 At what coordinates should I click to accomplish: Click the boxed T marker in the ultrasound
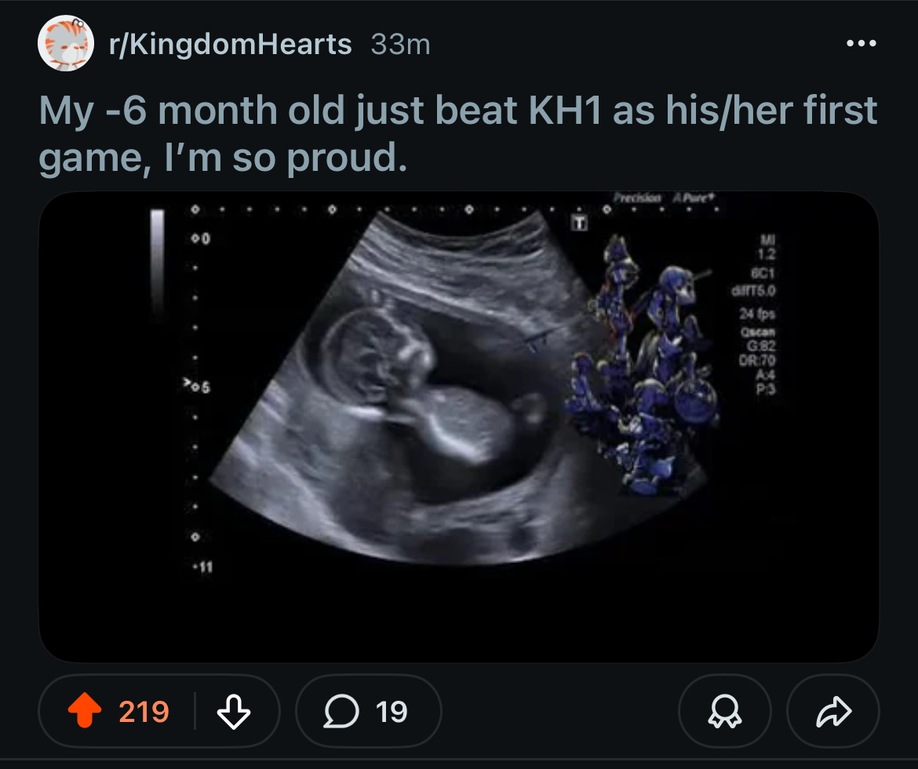tap(580, 224)
